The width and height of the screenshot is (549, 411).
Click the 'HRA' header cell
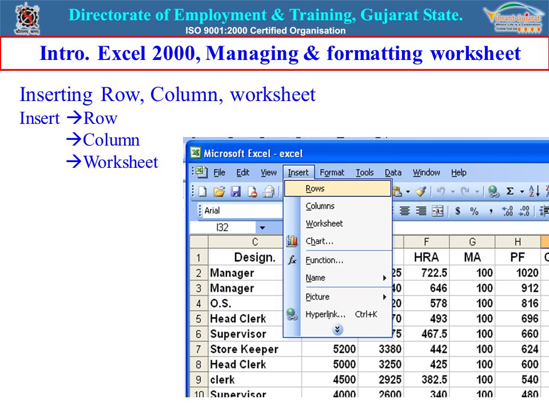tap(427, 257)
